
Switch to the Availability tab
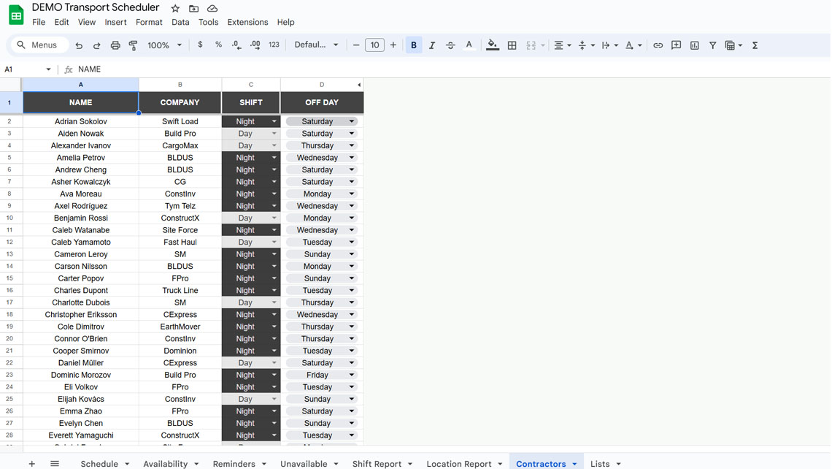[166, 464]
